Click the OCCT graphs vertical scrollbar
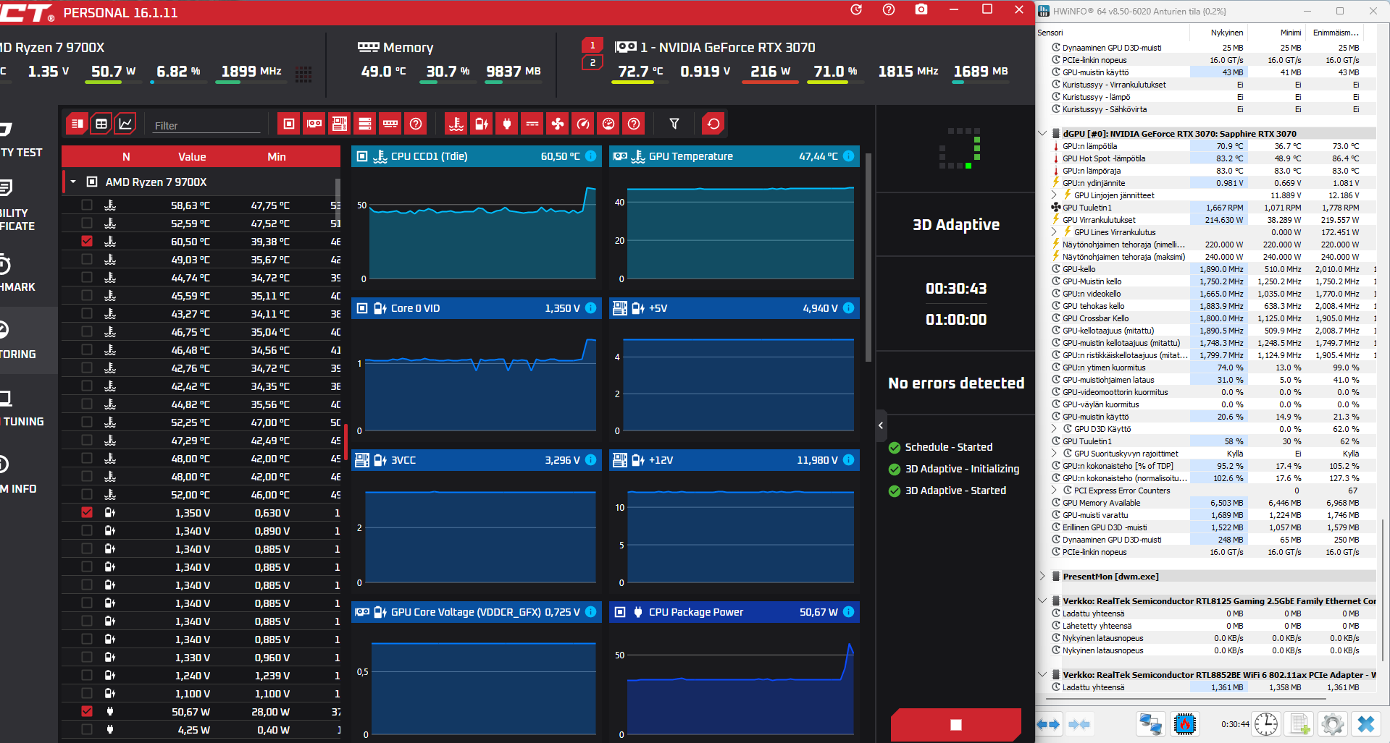Viewport: 1390px width, 743px height. (x=868, y=257)
